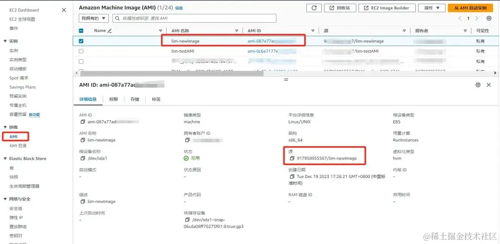Open AMI table preferences gear icon

tap(489, 18)
